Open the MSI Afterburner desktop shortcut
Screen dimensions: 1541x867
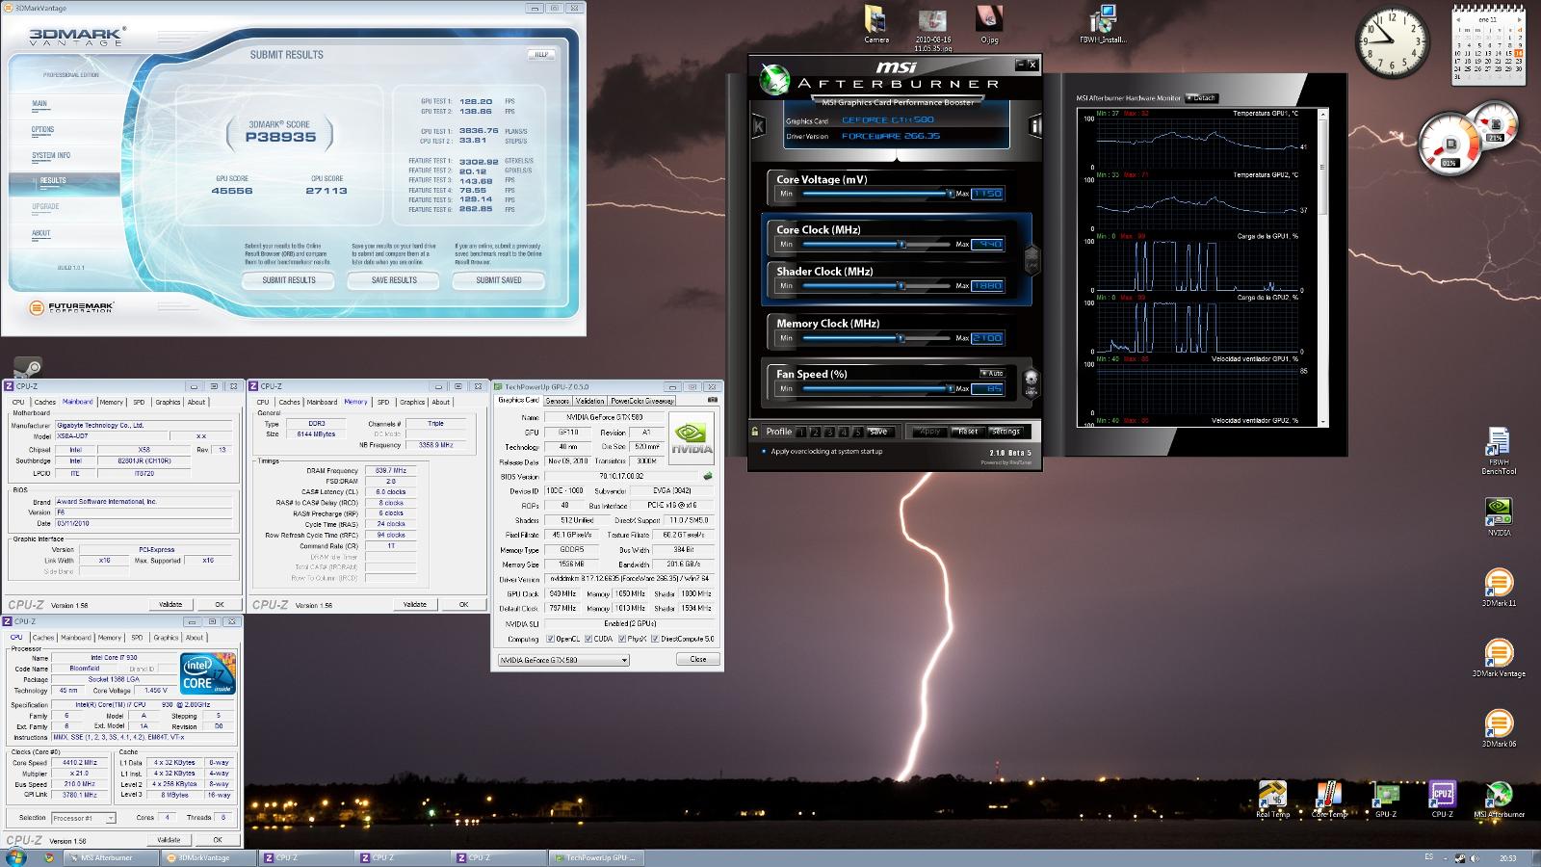[x=1499, y=799]
